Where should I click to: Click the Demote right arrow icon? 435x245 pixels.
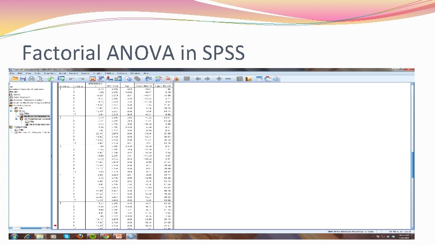coord(207,79)
